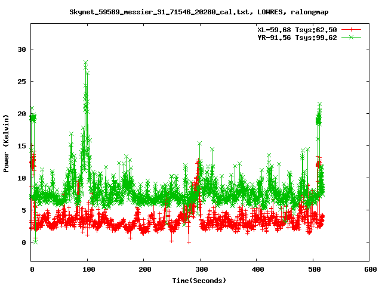Click the x-axis tick label 400
Viewport: 382px width, 286px height.
pos(258,269)
